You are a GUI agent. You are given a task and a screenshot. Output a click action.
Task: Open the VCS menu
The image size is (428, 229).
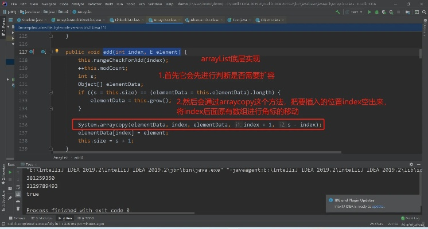pyautogui.click(x=142, y=4)
